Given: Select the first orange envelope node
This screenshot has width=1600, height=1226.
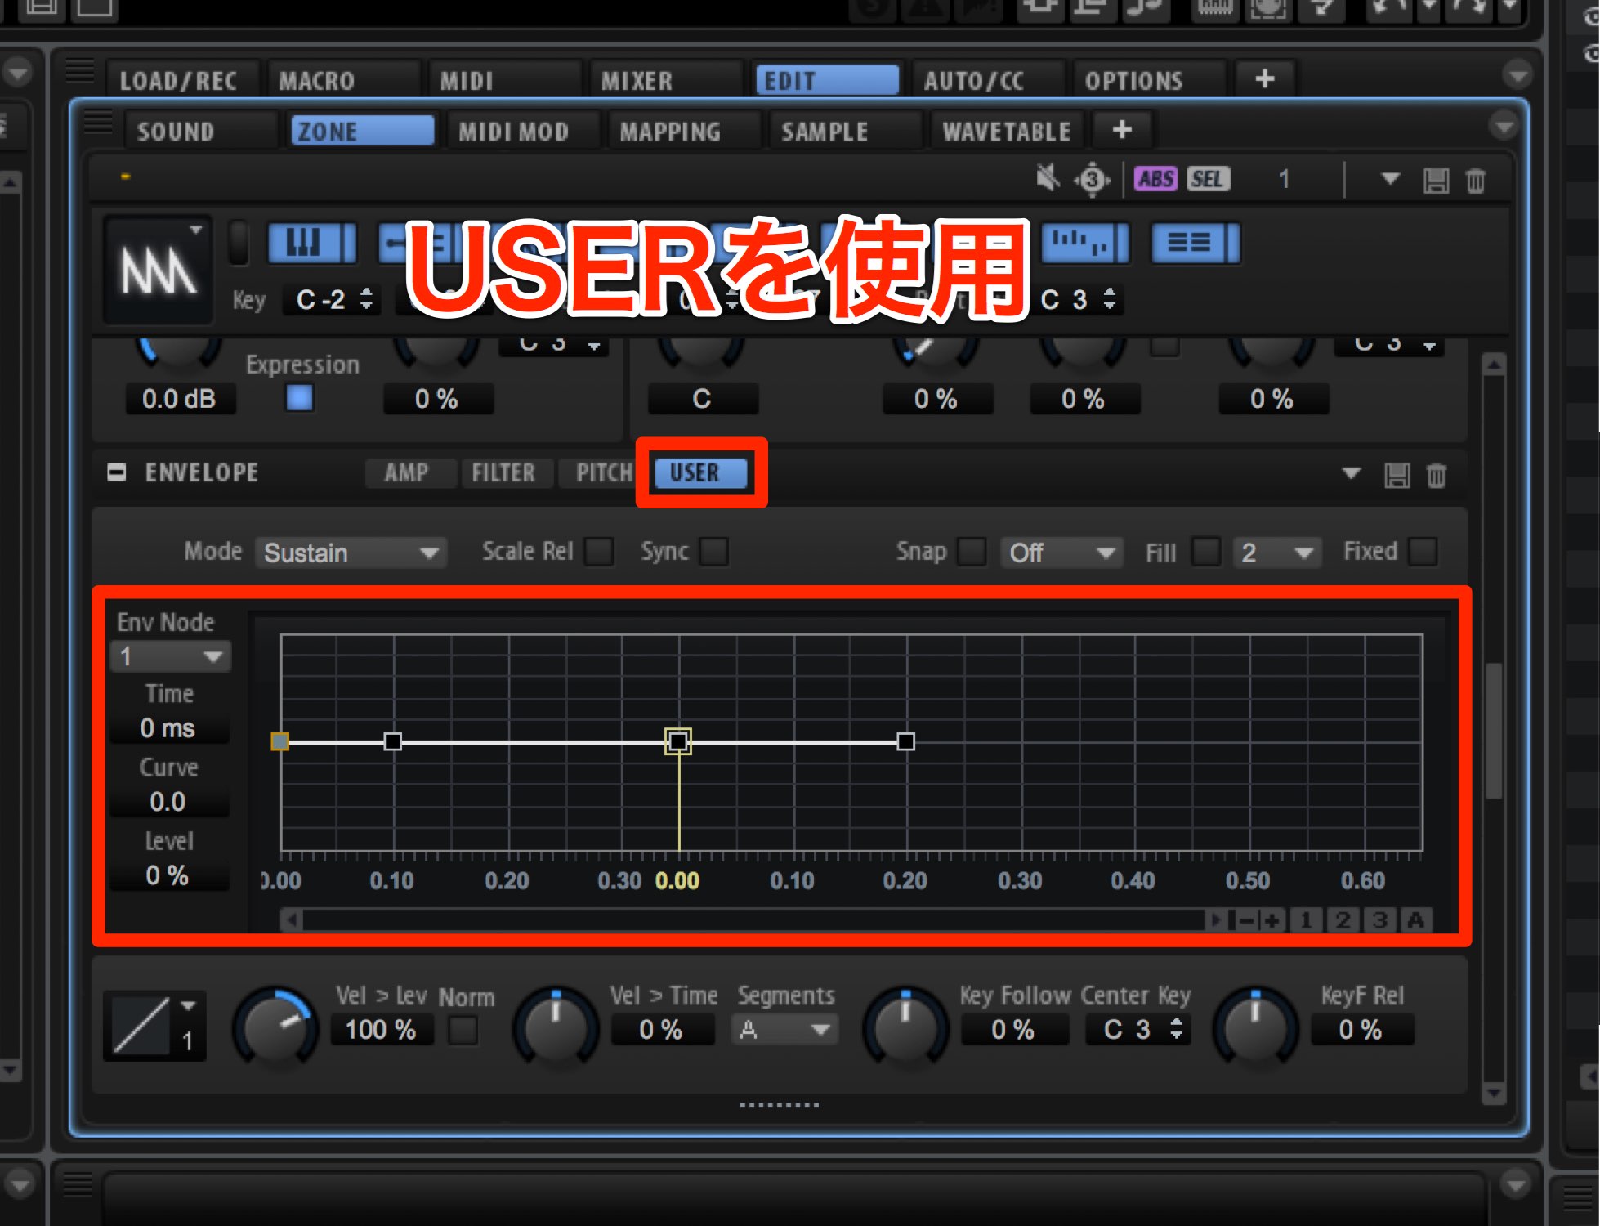Looking at the screenshot, I should coord(279,741).
